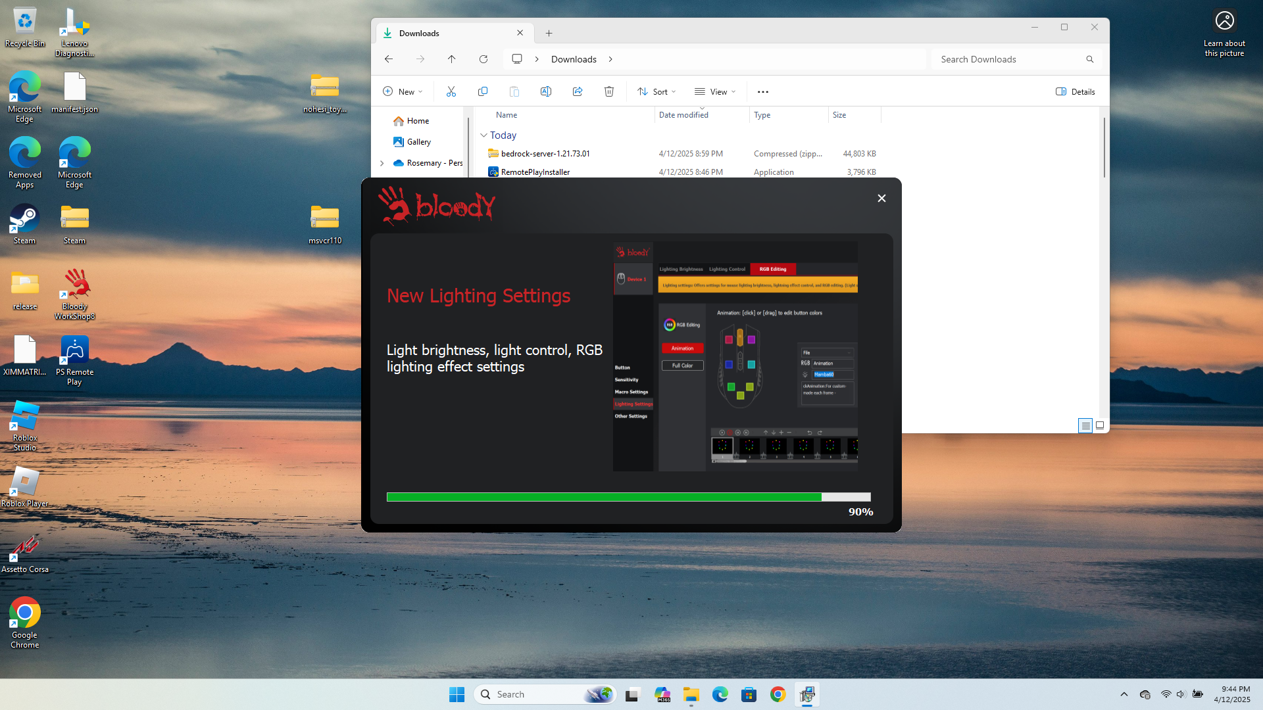Select the Roblox Studio desktop shortcut
The height and width of the screenshot is (710, 1263).
click(x=25, y=426)
